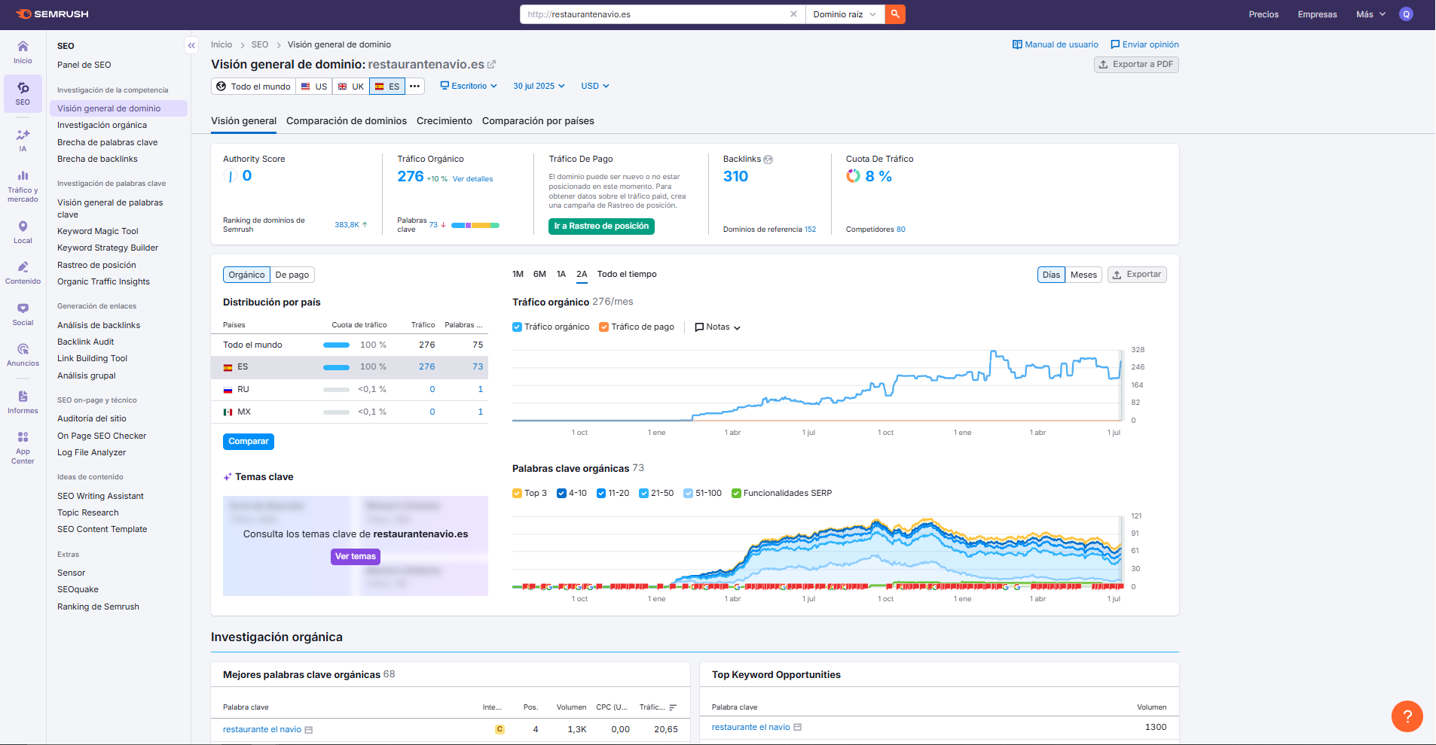This screenshot has width=1436, height=745.
Task: Open Keyword Magic Tool in sidebar
Action: [98, 232]
